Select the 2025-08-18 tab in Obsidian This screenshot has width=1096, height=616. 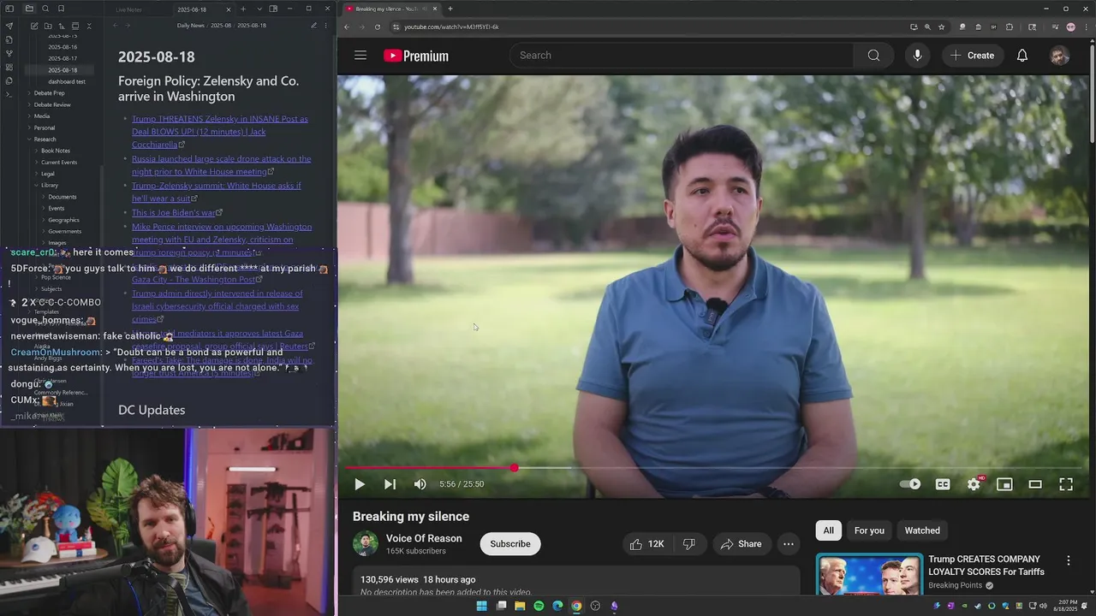192,9
